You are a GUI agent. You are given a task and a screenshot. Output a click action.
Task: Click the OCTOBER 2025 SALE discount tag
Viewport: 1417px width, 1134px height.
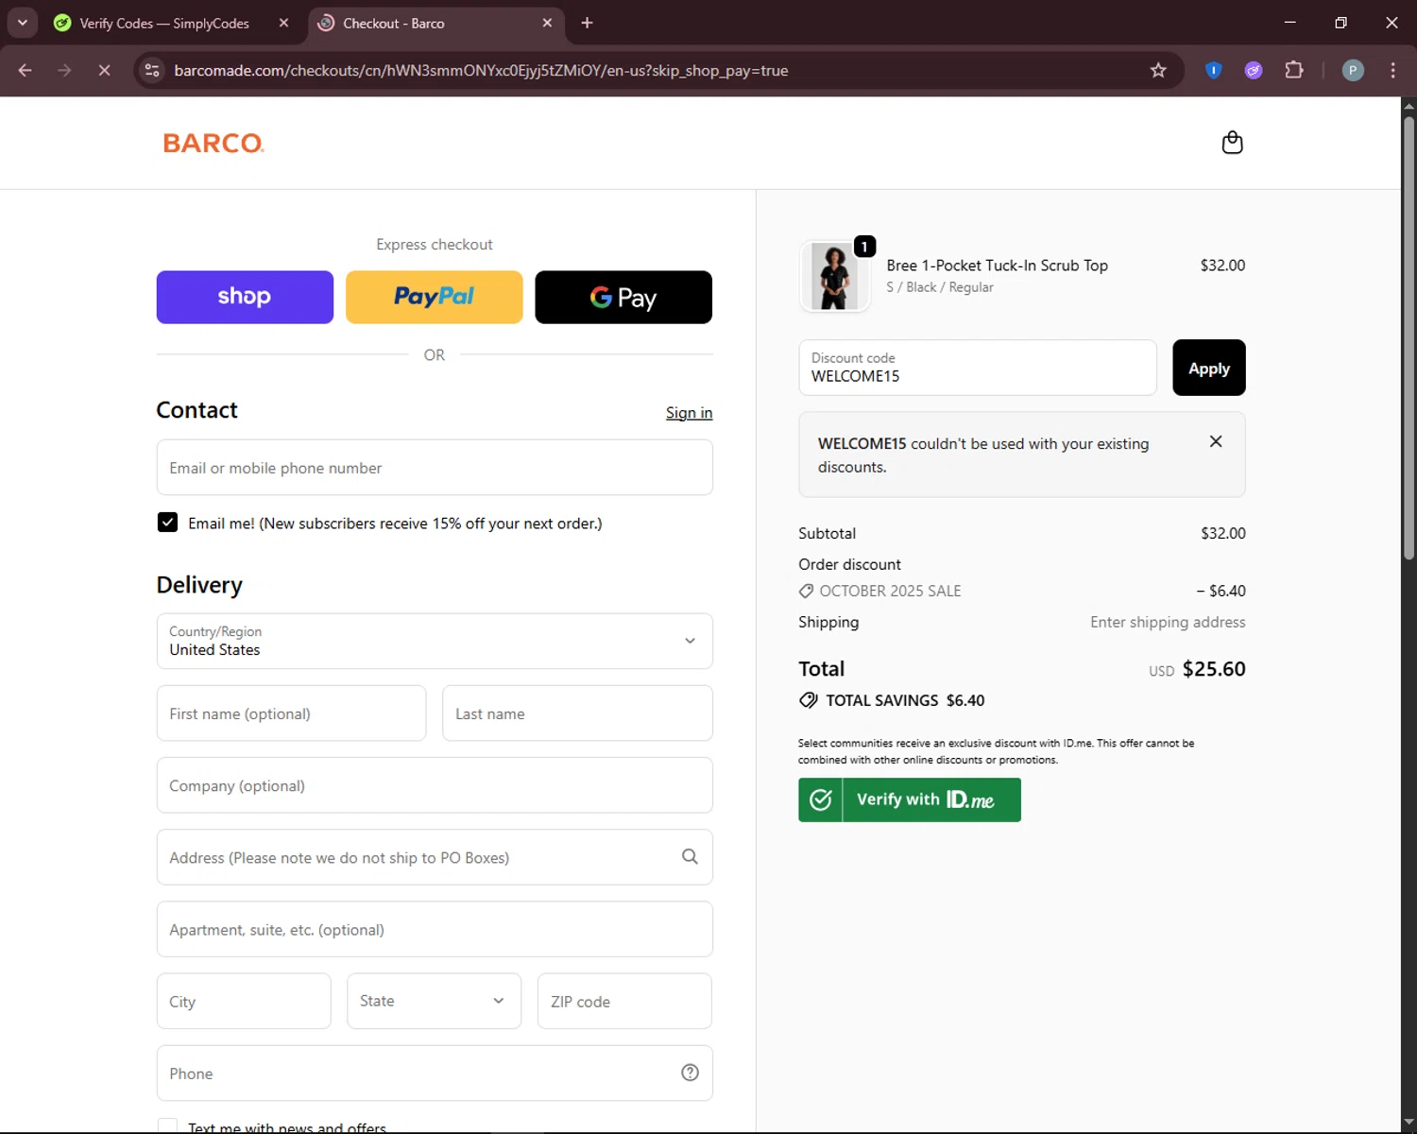(x=880, y=591)
